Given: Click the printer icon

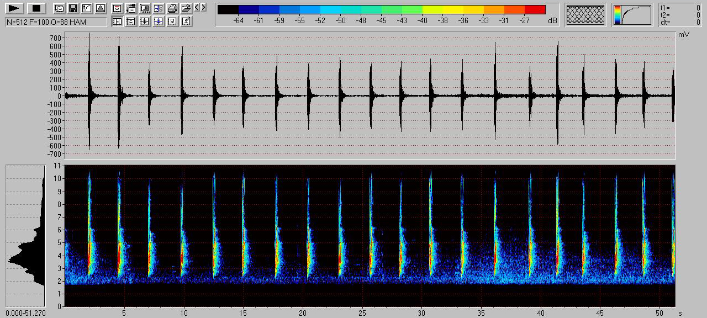Looking at the screenshot, I should click(x=172, y=8).
